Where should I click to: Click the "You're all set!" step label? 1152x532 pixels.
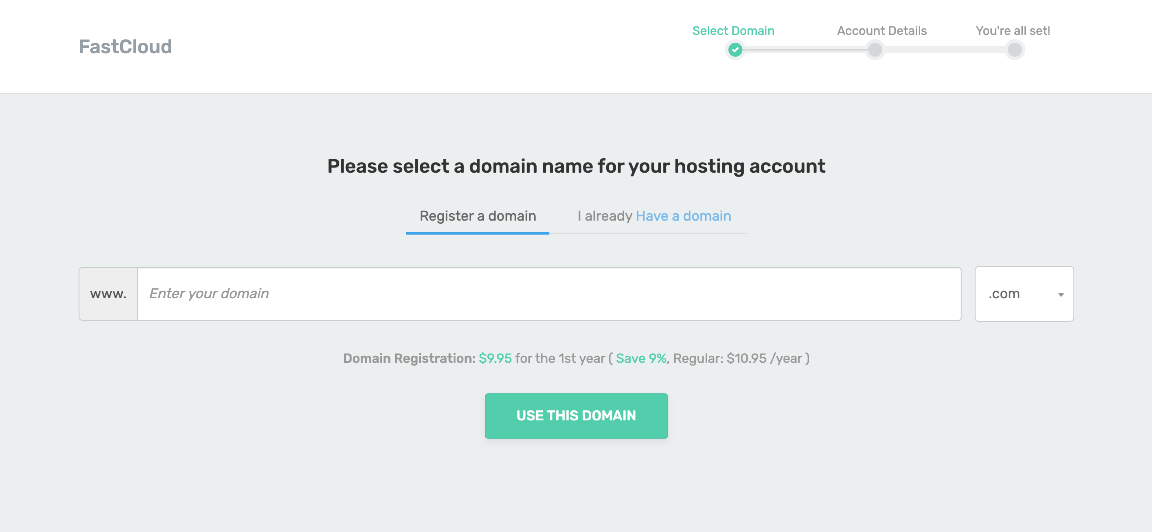tap(1012, 31)
